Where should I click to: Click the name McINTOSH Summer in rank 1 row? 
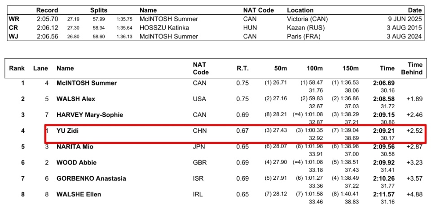pyautogui.click(x=87, y=83)
